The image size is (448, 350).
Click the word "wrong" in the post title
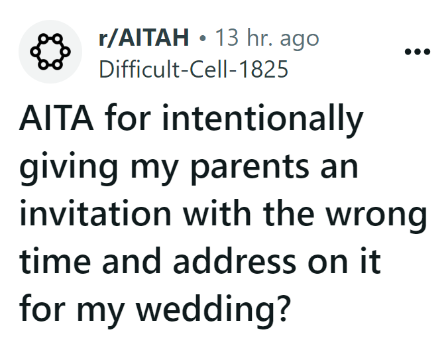tap(378, 215)
